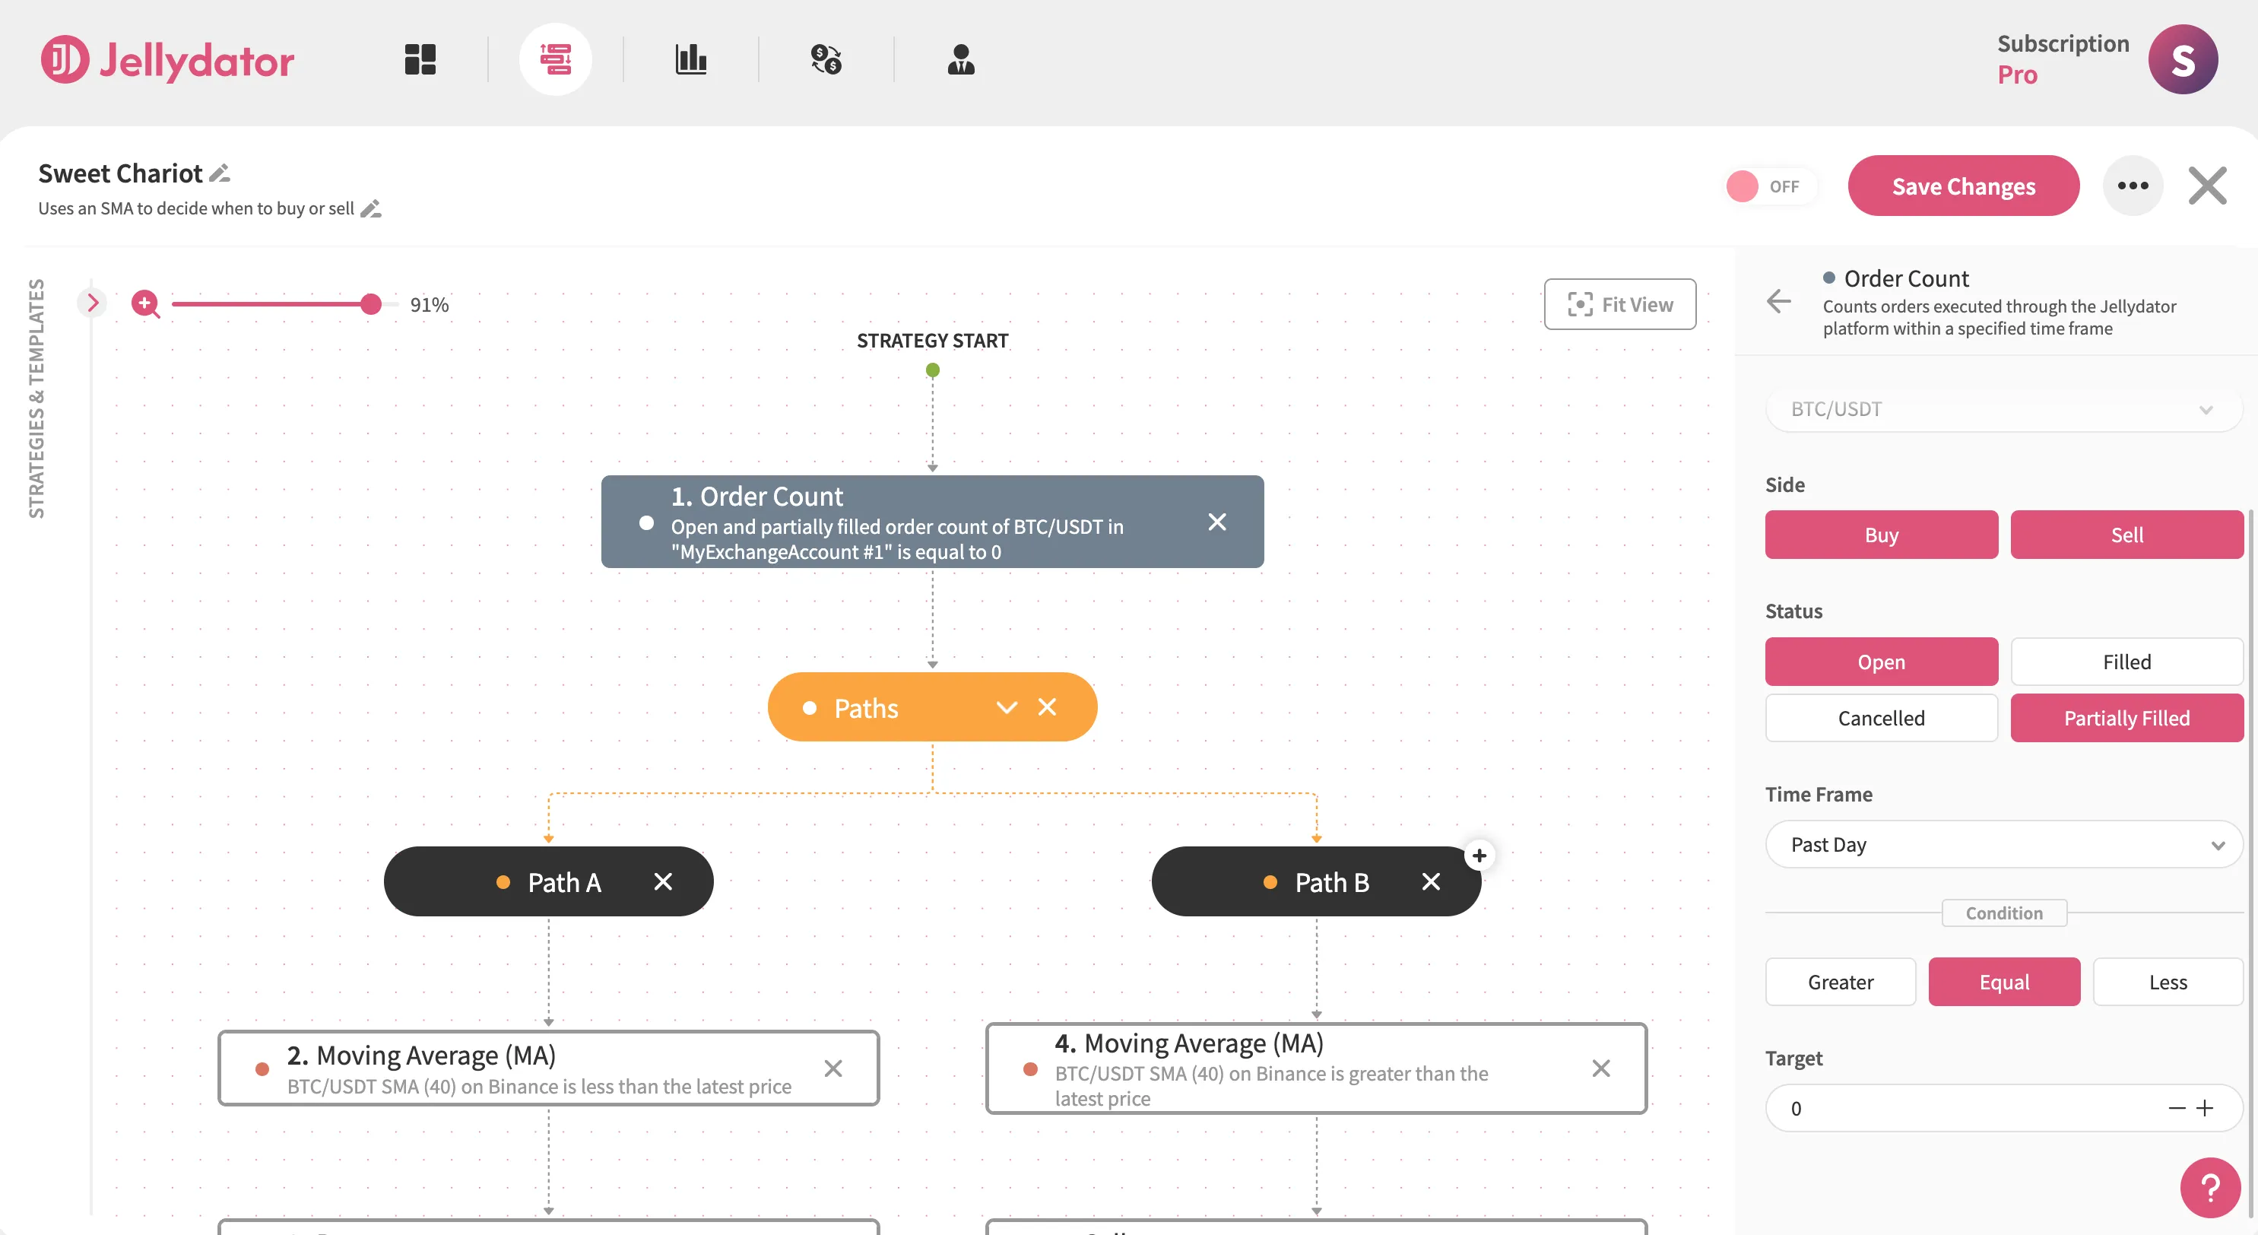
Task: Edit the strategy description pencil
Action: click(371, 208)
